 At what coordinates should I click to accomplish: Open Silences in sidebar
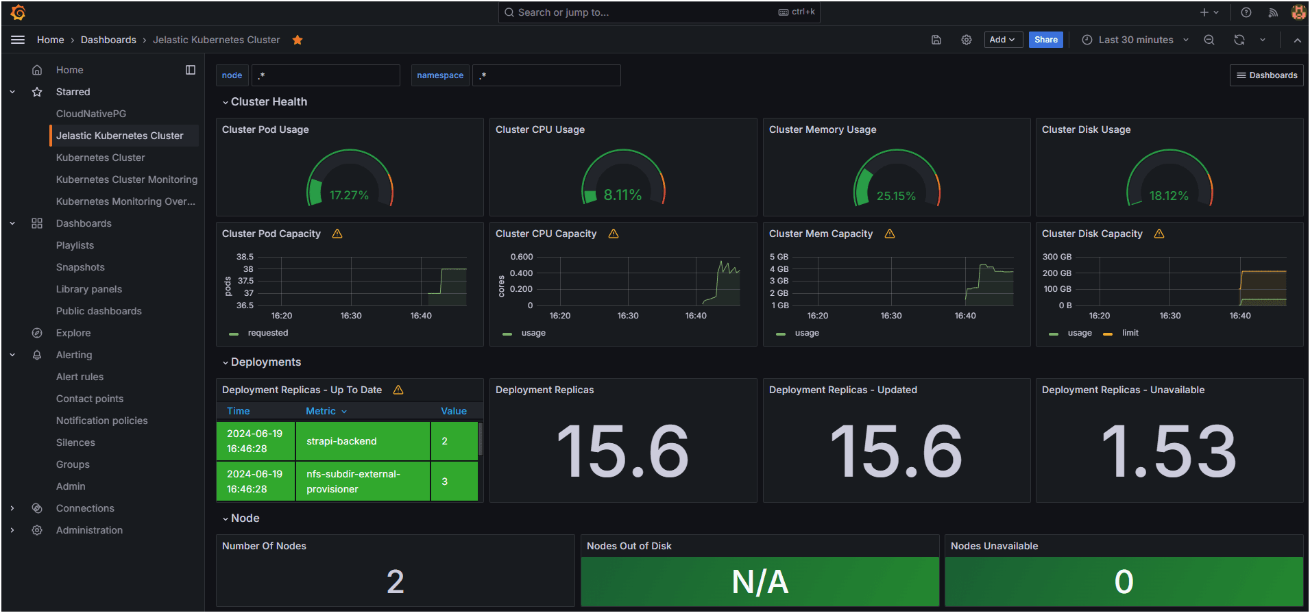click(75, 442)
